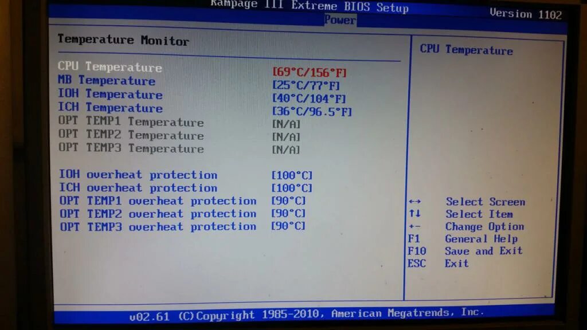Click the up-down arrows Select Item icon
This screenshot has width=587, height=330.
point(415,214)
